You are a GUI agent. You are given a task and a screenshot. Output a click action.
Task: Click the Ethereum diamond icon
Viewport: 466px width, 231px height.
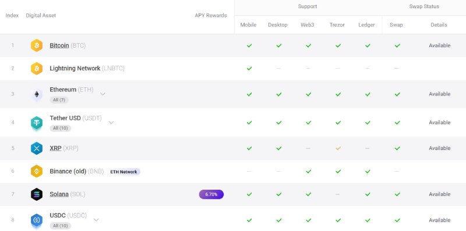click(37, 94)
